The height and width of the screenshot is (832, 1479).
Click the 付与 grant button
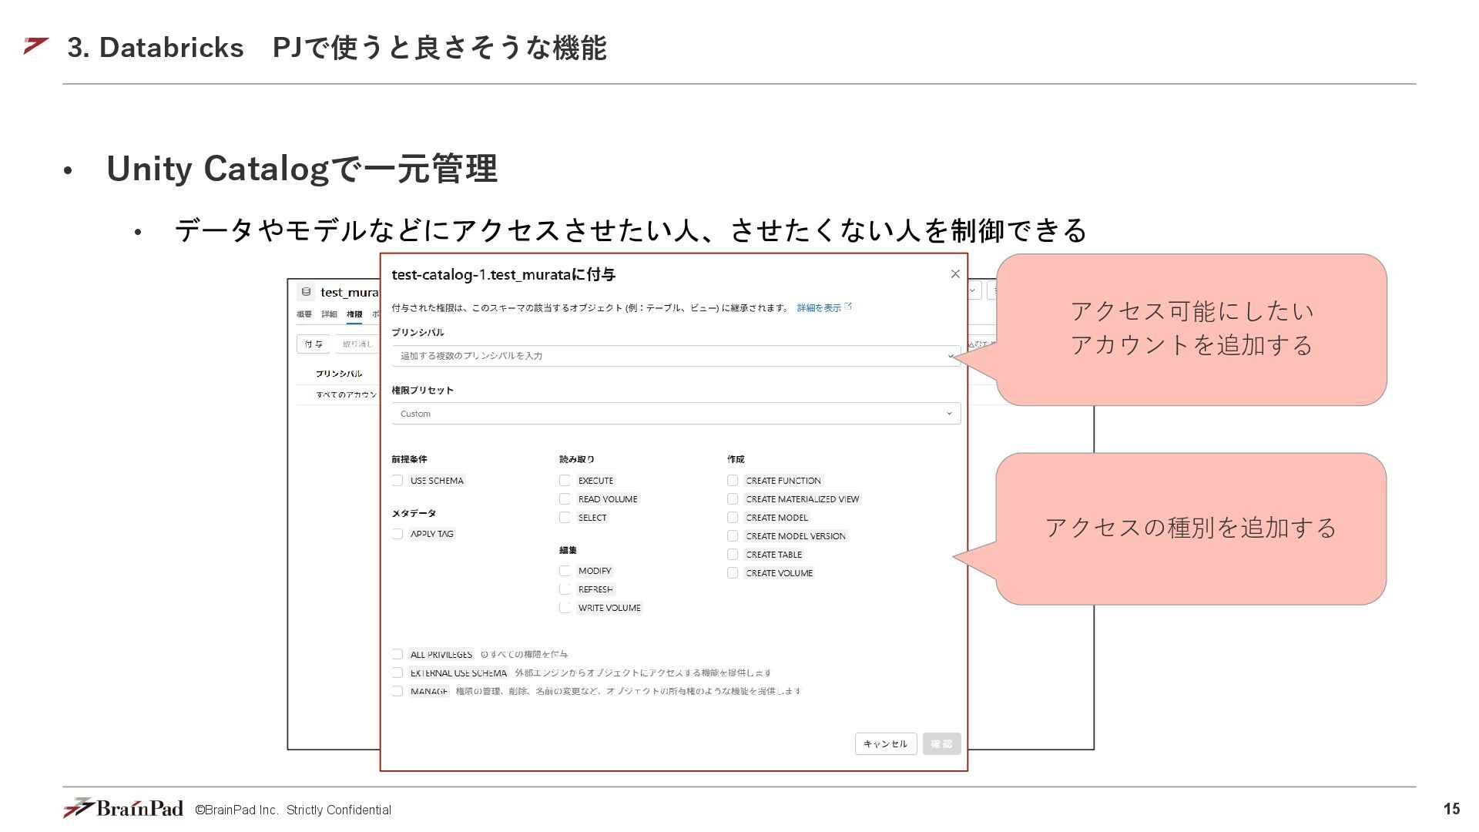(x=314, y=344)
